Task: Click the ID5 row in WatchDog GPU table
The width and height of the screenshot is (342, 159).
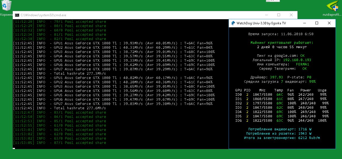Action: point(282,116)
